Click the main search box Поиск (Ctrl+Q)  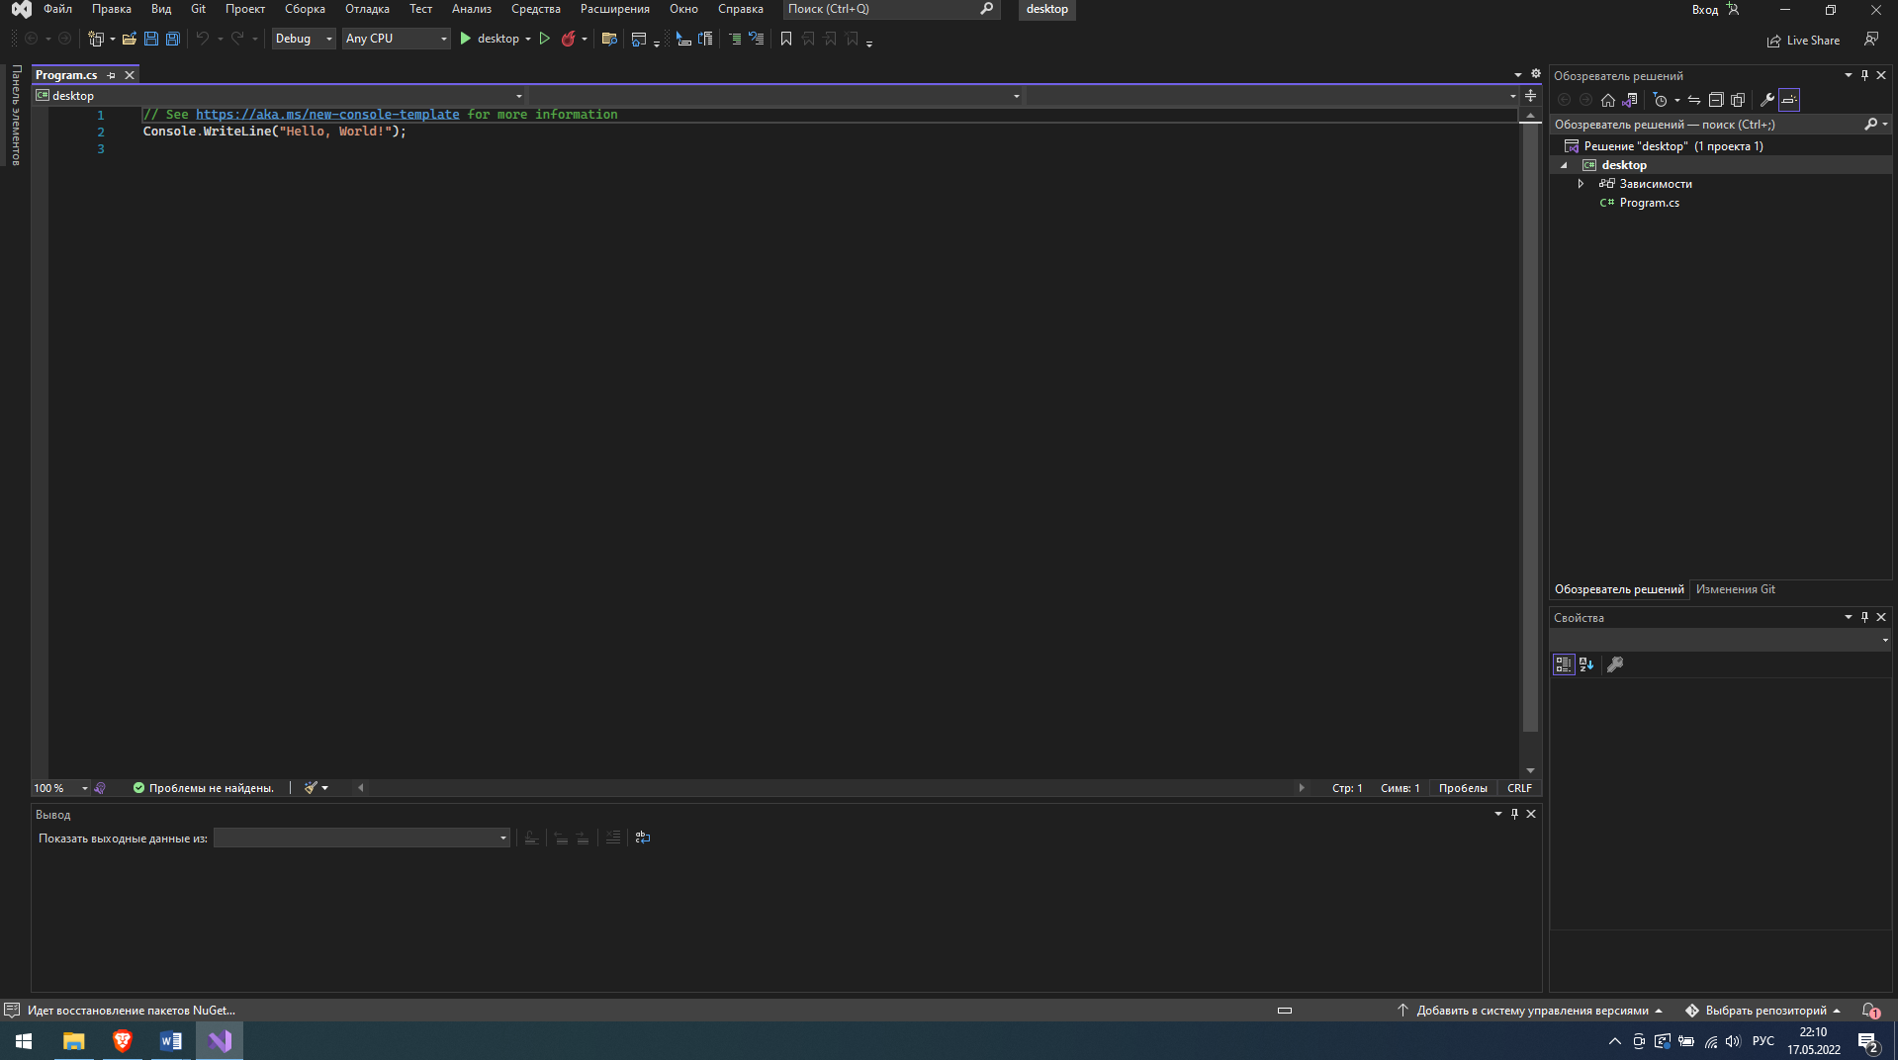tap(890, 9)
